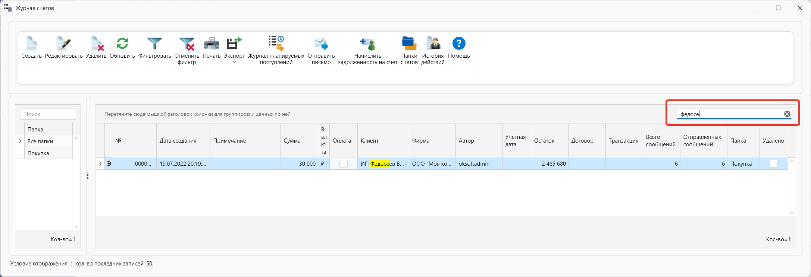Maximize the Журнал счетов window

pos(778,8)
